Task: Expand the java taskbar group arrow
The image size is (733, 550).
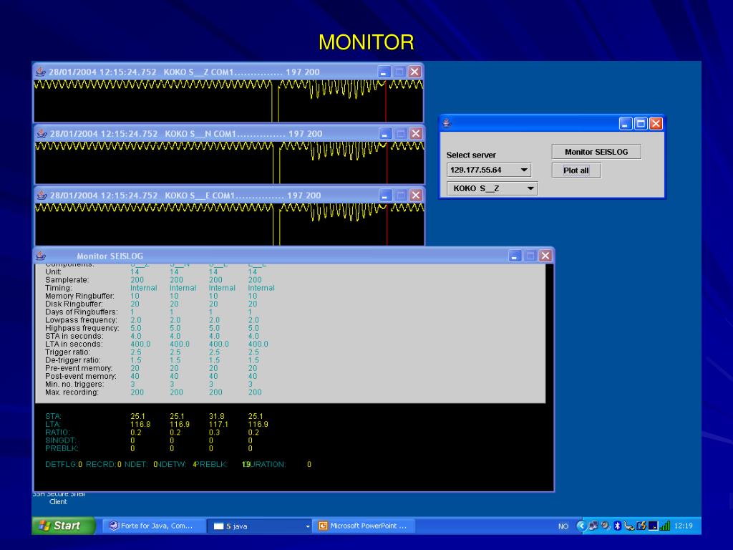Action: pos(308,526)
